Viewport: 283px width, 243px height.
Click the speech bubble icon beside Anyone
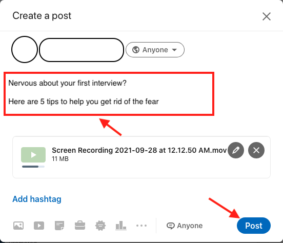(x=171, y=226)
